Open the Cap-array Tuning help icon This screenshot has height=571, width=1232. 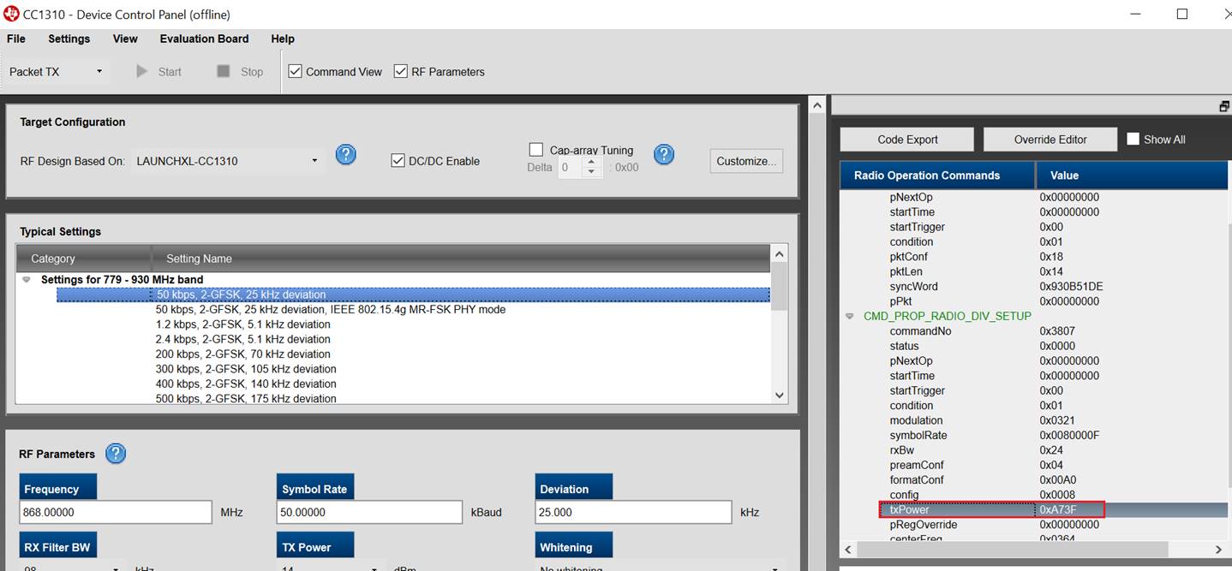(x=664, y=155)
